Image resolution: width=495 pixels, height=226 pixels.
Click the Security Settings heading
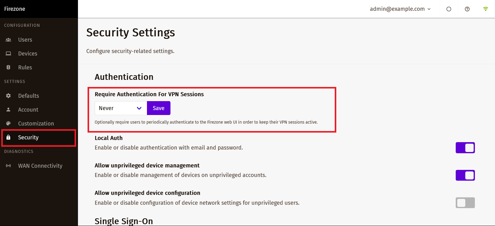131,33
